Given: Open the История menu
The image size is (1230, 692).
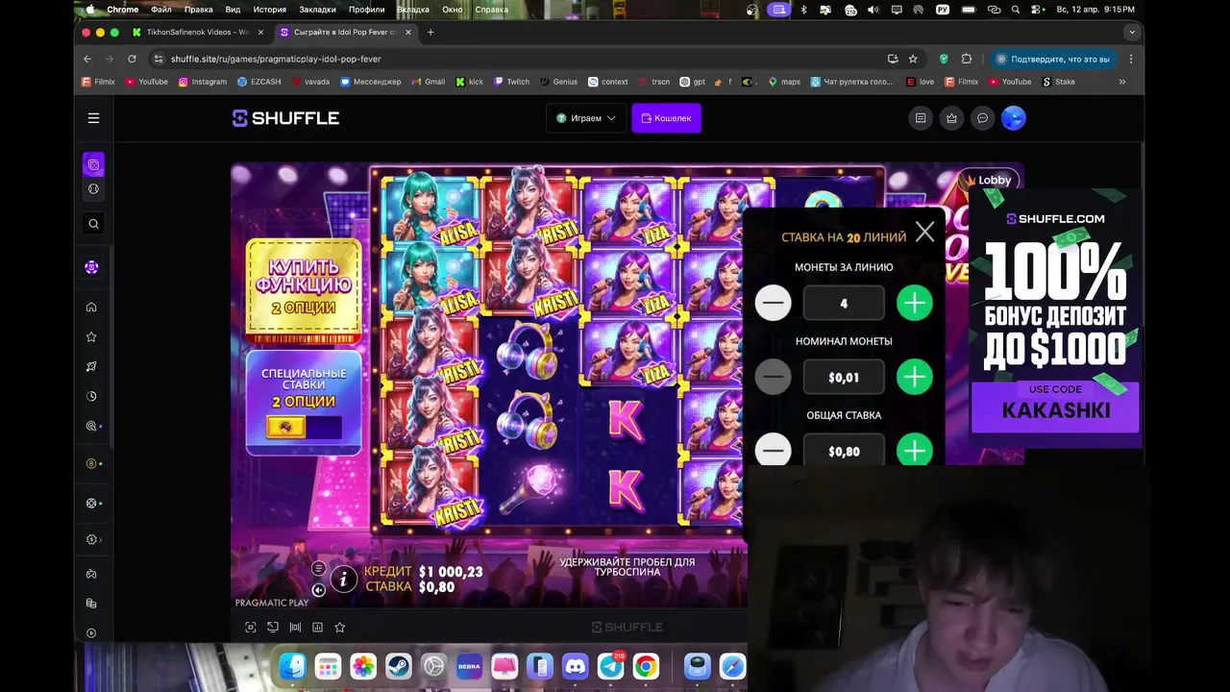Looking at the screenshot, I should (x=270, y=10).
